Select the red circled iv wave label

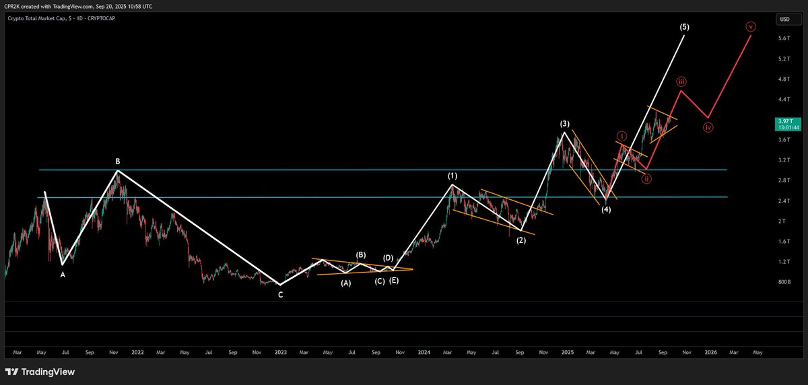coord(708,127)
